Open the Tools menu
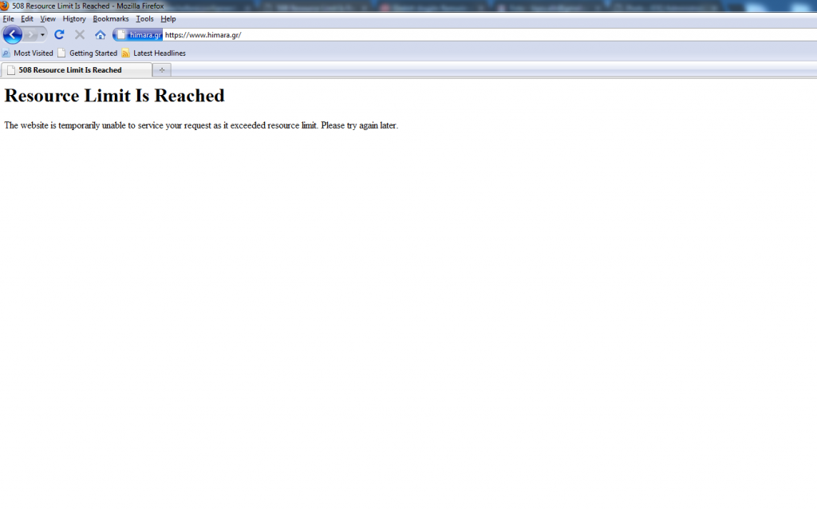The width and height of the screenshot is (817, 510). pos(144,18)
